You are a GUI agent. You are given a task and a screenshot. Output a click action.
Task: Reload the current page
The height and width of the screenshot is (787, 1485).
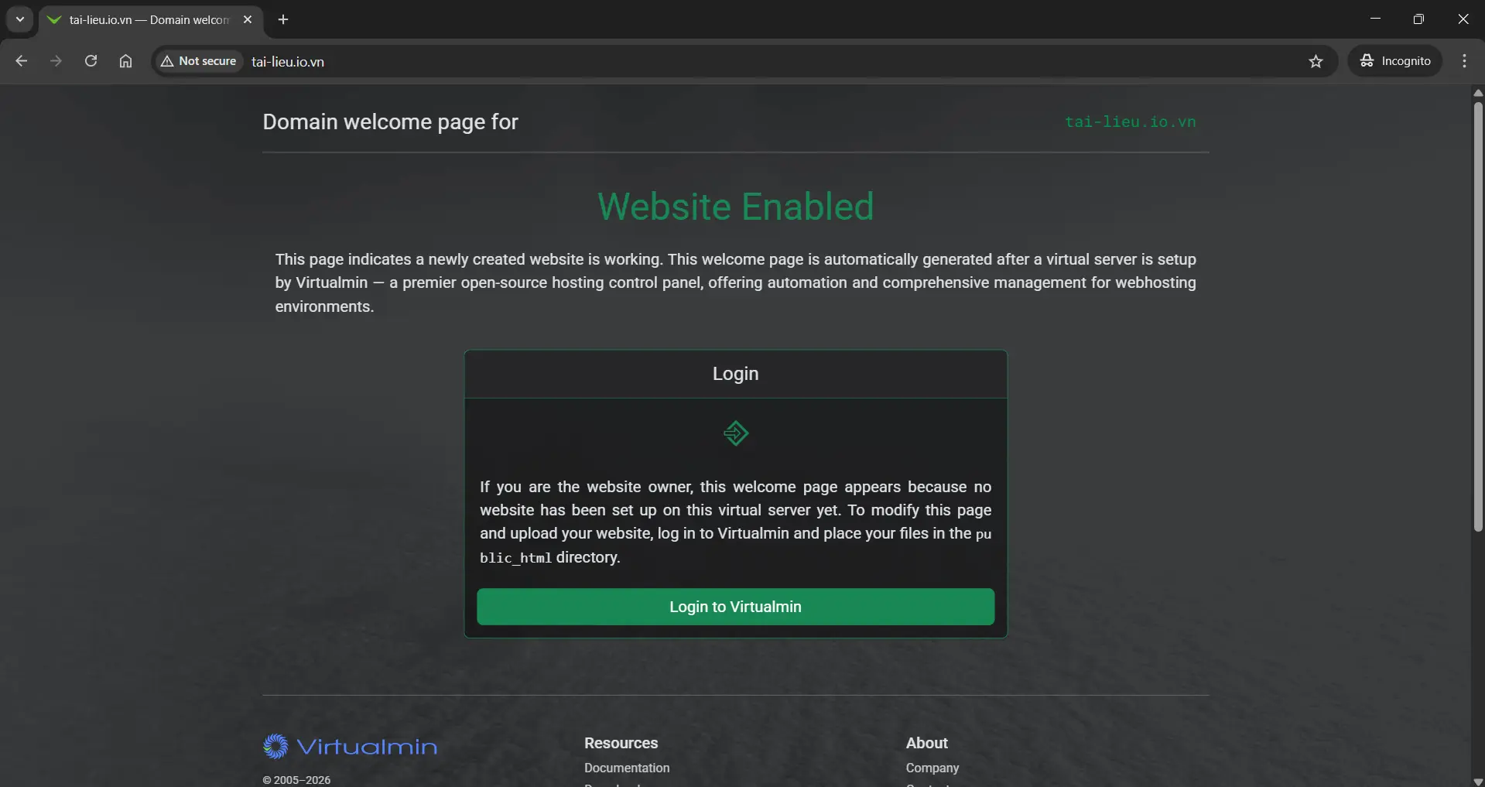[x=91, y=61]
